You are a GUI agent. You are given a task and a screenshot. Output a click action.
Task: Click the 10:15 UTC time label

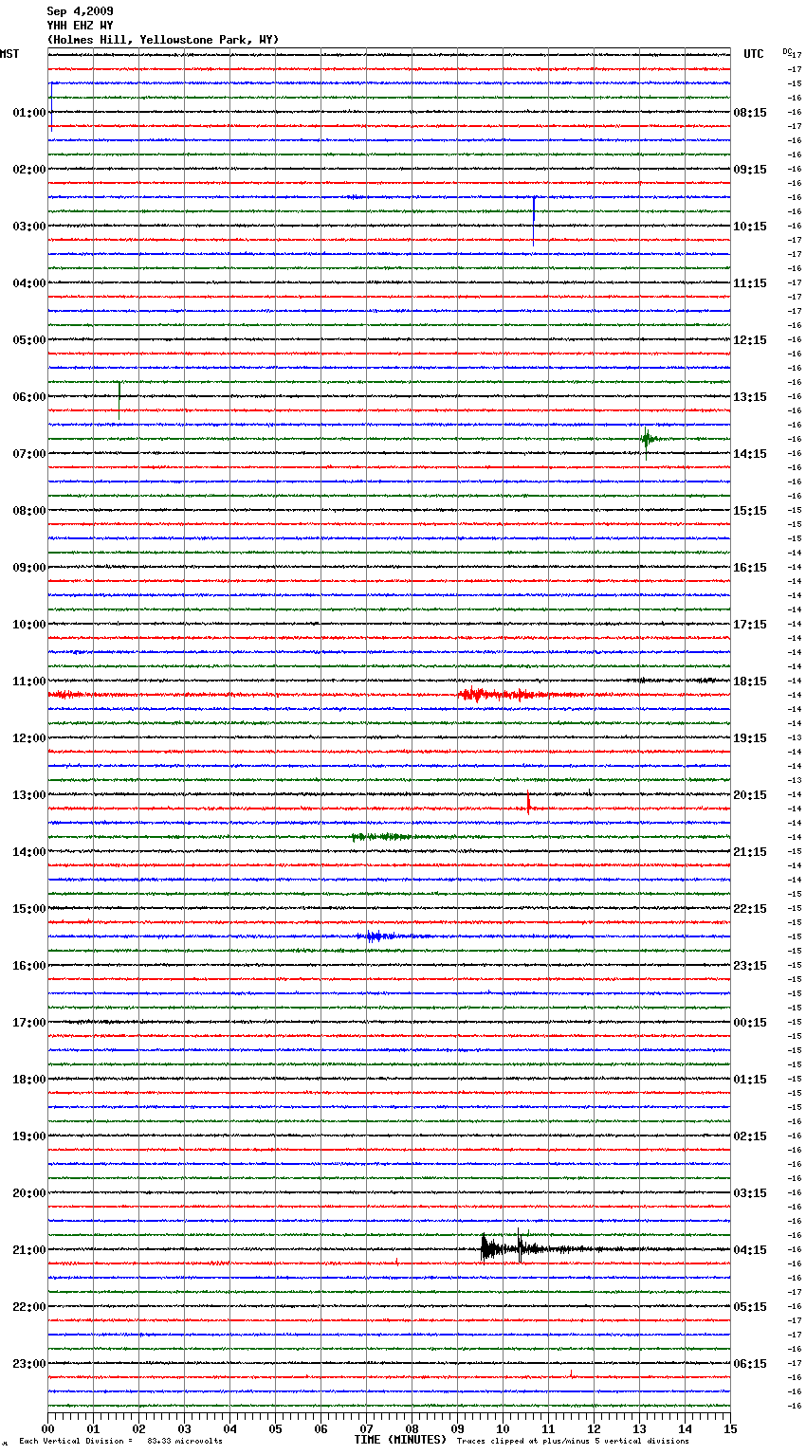coord(750,227)
